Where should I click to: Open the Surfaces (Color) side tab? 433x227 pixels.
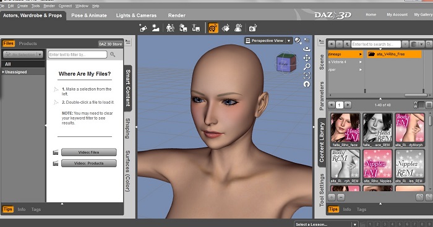[128, 171]
